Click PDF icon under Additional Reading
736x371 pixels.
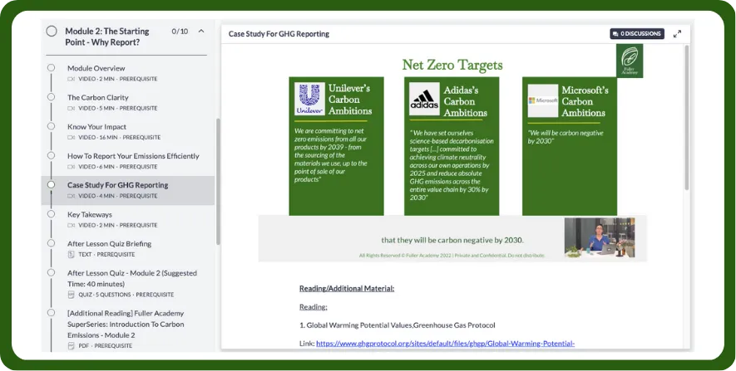coord(72,346)
